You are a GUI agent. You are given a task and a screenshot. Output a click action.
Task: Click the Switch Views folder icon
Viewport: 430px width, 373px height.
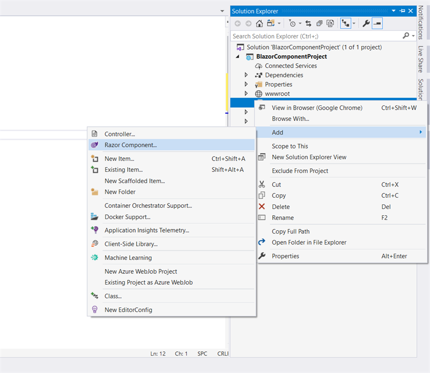tap(271, 23)
